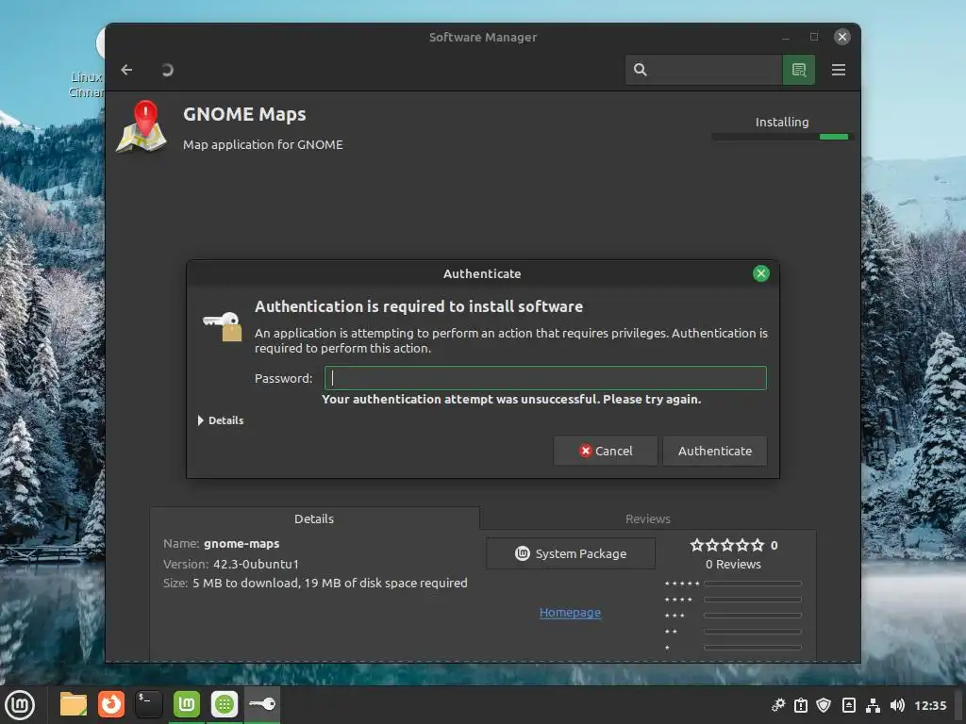Click the key authentication taskbar item

[x=262, y=704]
